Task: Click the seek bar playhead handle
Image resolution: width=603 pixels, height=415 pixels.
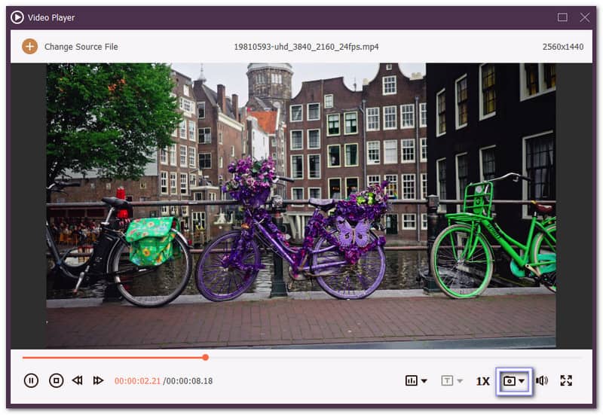Action: [x=205, y=357]
